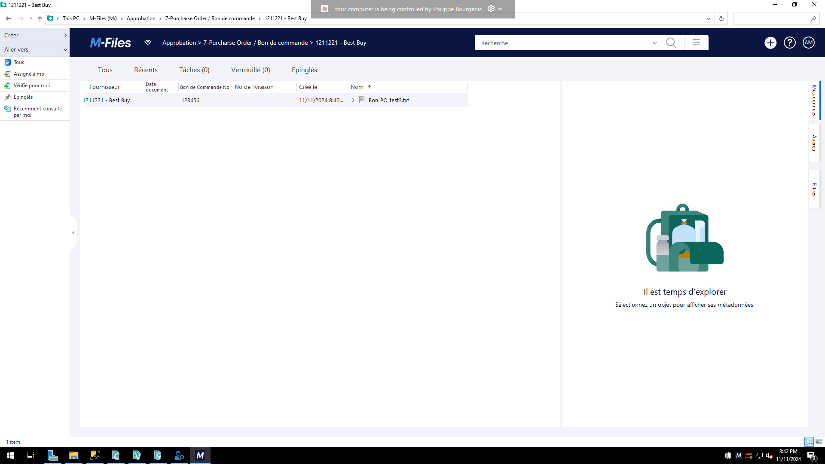Open the create new object plus icon
825x464 pixels.
pos(770,43)
